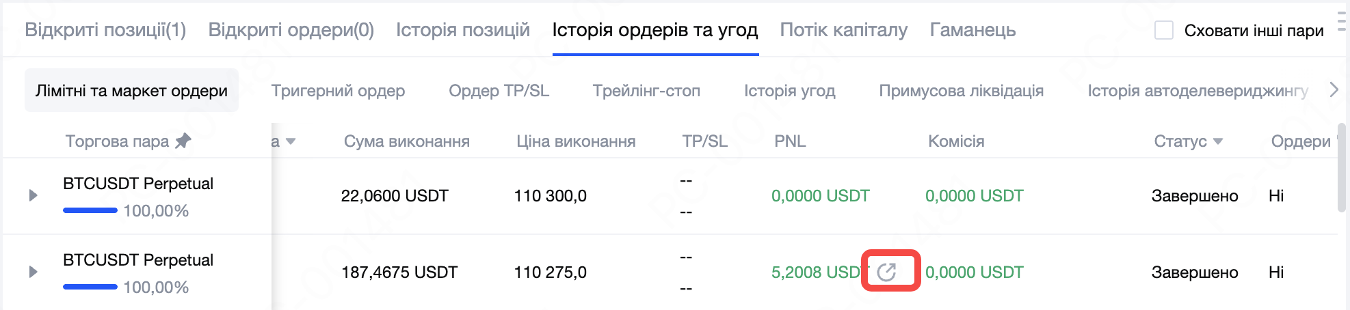Screen dimensions: 1350x310
Task: Open the Трейлінг-стоп sub-tab
Action: click(646, 91)
